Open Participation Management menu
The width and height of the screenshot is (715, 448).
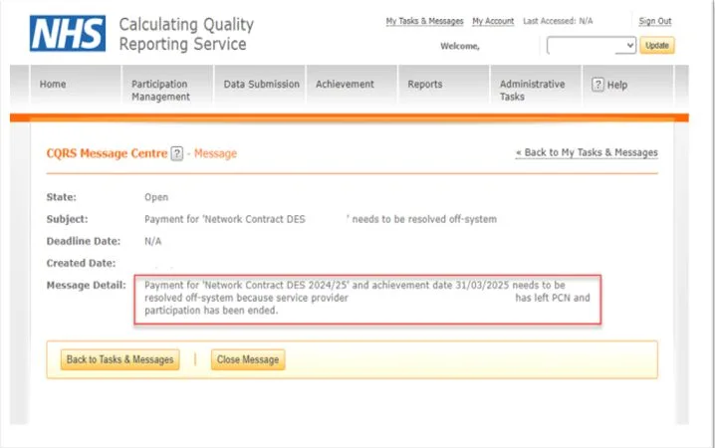click(160, 91)
